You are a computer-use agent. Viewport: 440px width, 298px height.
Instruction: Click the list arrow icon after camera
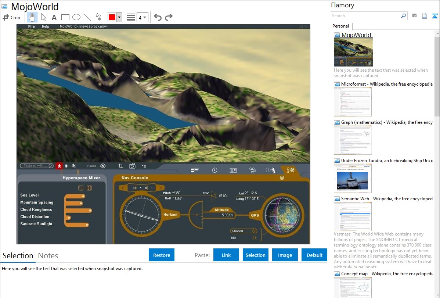144,166
